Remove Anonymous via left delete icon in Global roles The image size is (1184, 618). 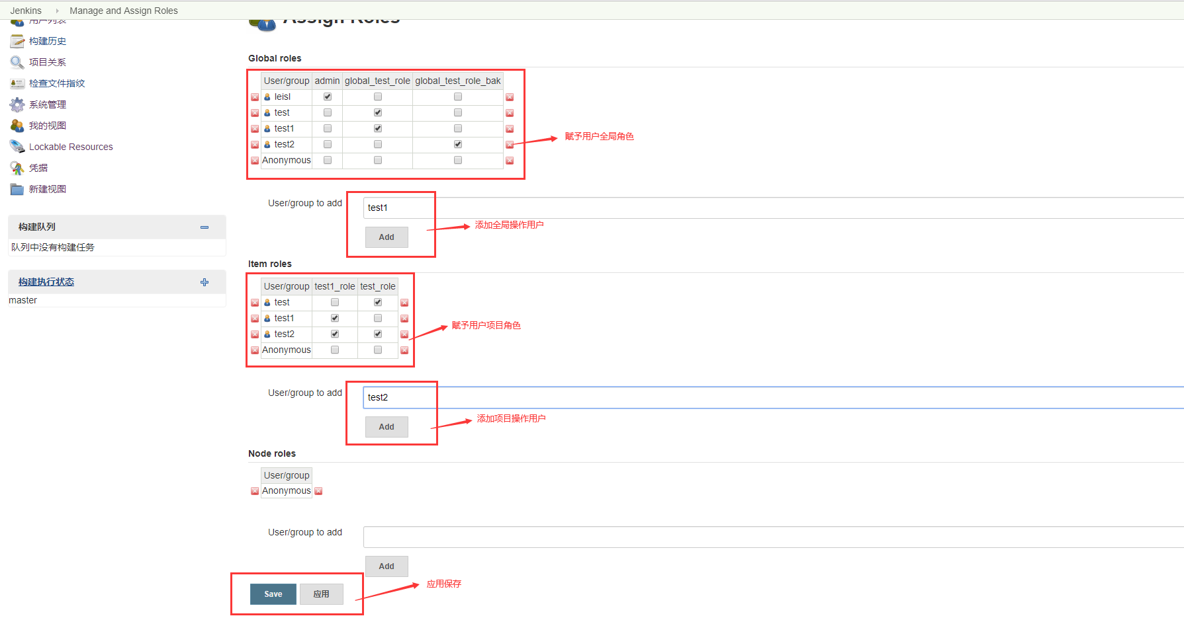255,161
